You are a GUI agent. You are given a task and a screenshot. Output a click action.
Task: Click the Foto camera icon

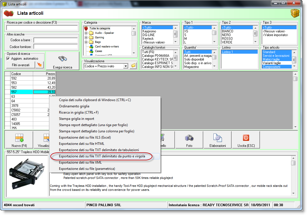[189, 138]
